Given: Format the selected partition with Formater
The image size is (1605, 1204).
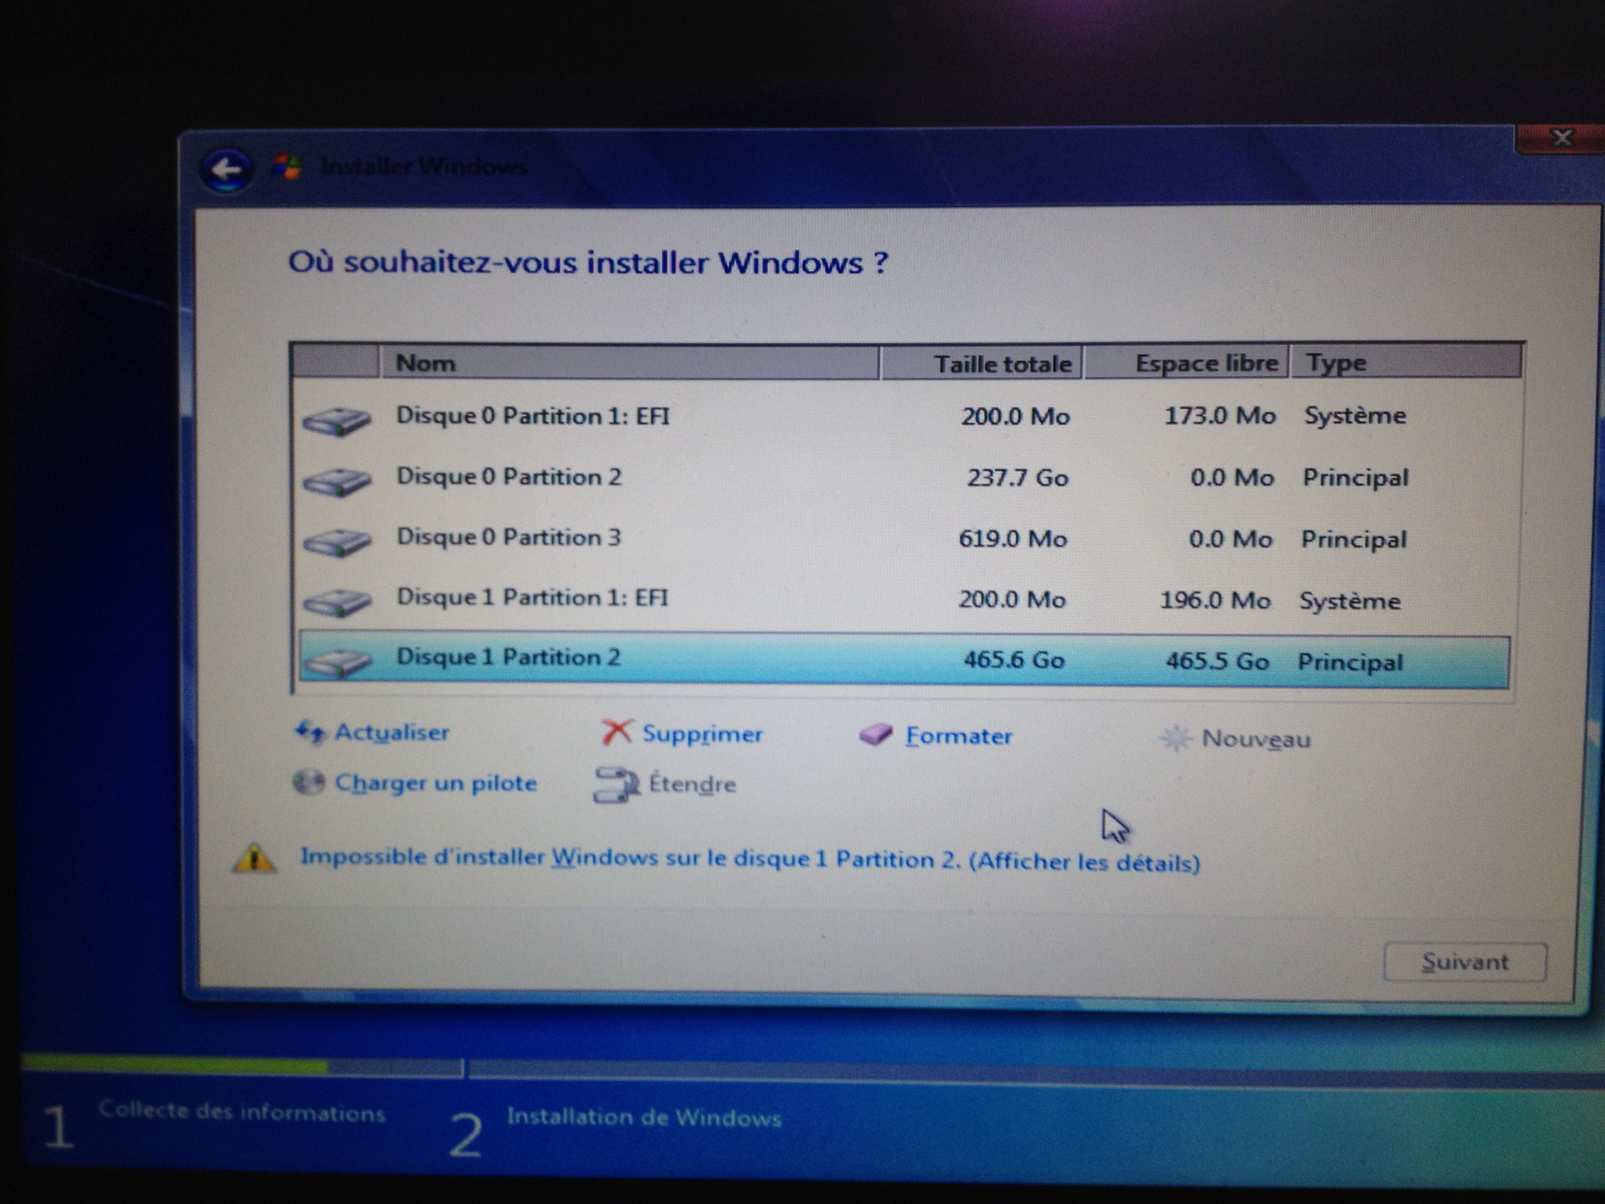Looking at the screenshot, I should [958, 737].
